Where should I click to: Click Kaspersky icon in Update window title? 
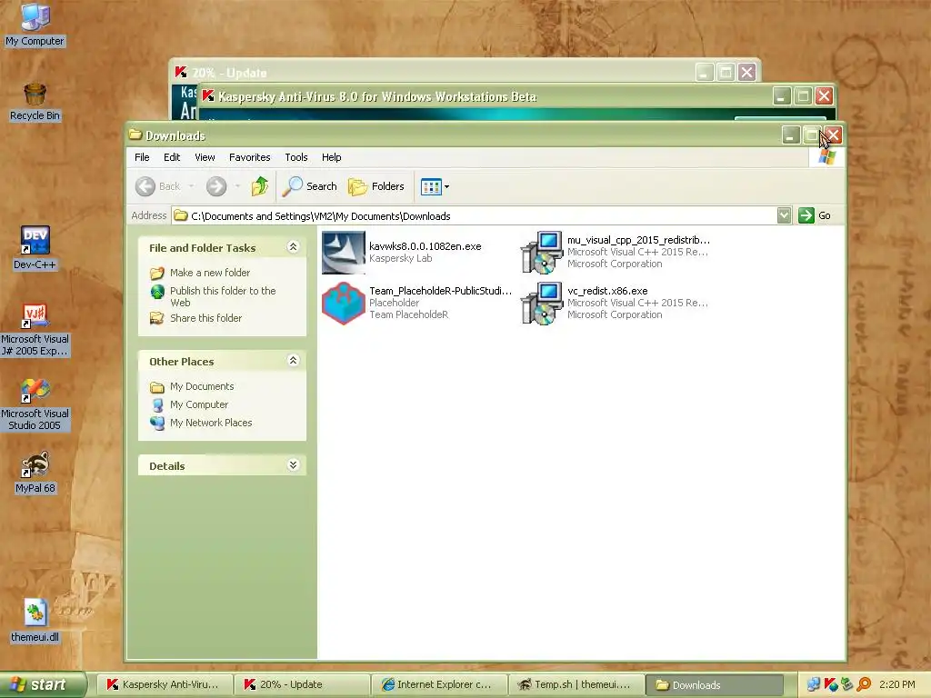pos(181,72)
